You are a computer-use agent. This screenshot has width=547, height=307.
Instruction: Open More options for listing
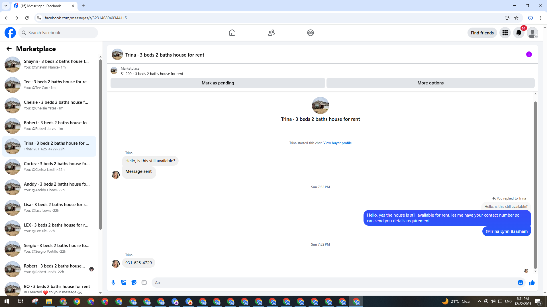pyautogui.click(x=430, y=83)
